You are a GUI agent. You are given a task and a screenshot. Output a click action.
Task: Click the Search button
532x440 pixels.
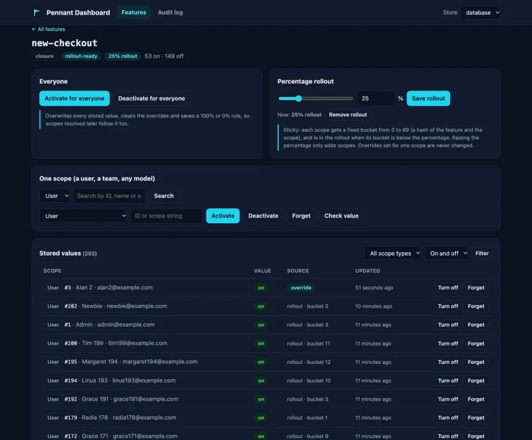(164, 196)
